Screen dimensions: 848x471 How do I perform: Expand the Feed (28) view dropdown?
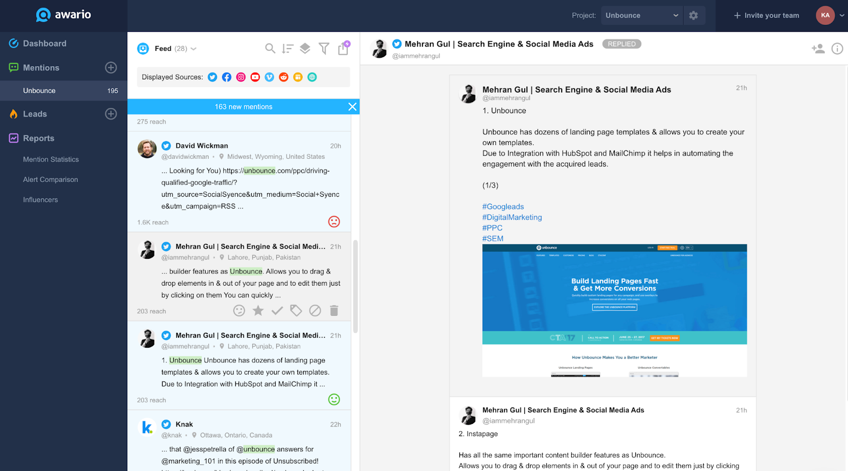coord(175,49)
